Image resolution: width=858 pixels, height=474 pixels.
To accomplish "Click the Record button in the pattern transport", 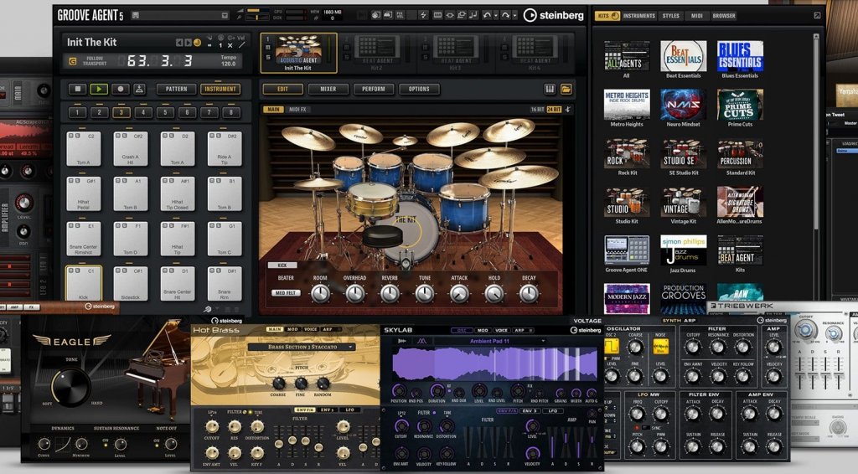I will pyautogui.click(x=120, y=89).
